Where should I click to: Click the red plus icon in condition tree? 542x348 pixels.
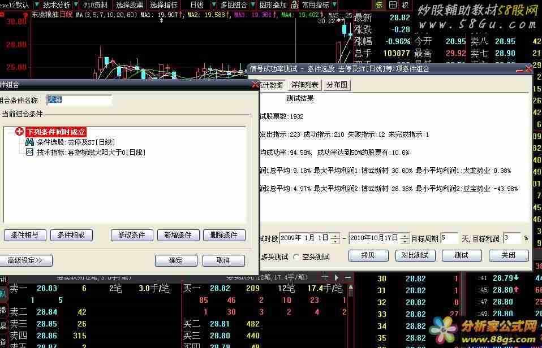pos(20,132)
